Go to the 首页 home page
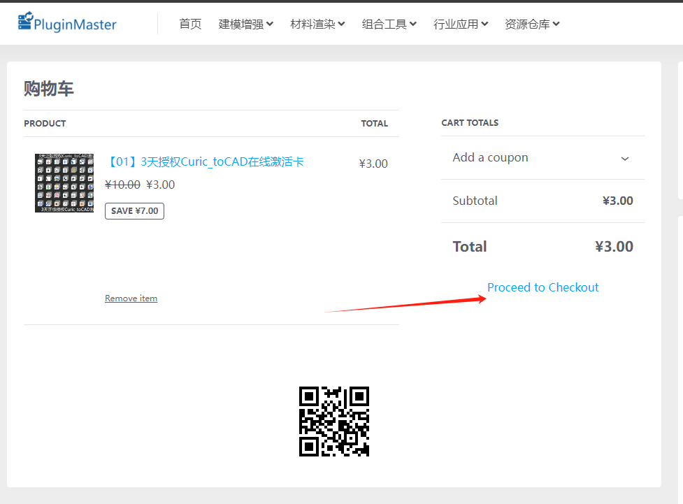Screen dimensions: 683x504 tap(190, 24)
